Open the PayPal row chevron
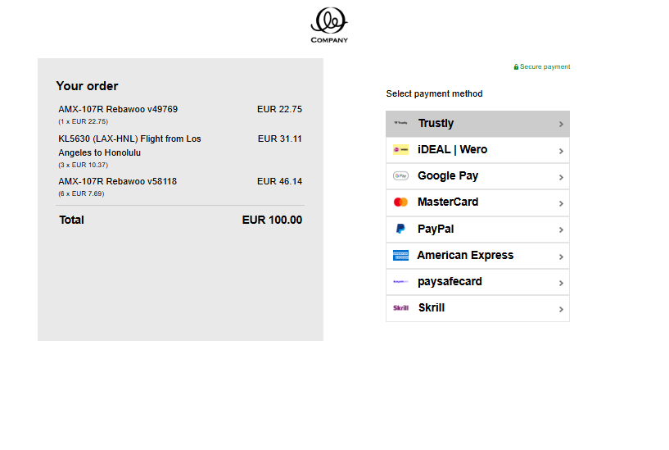The width and height of the screenshot is (669, 450). (561, 230)
